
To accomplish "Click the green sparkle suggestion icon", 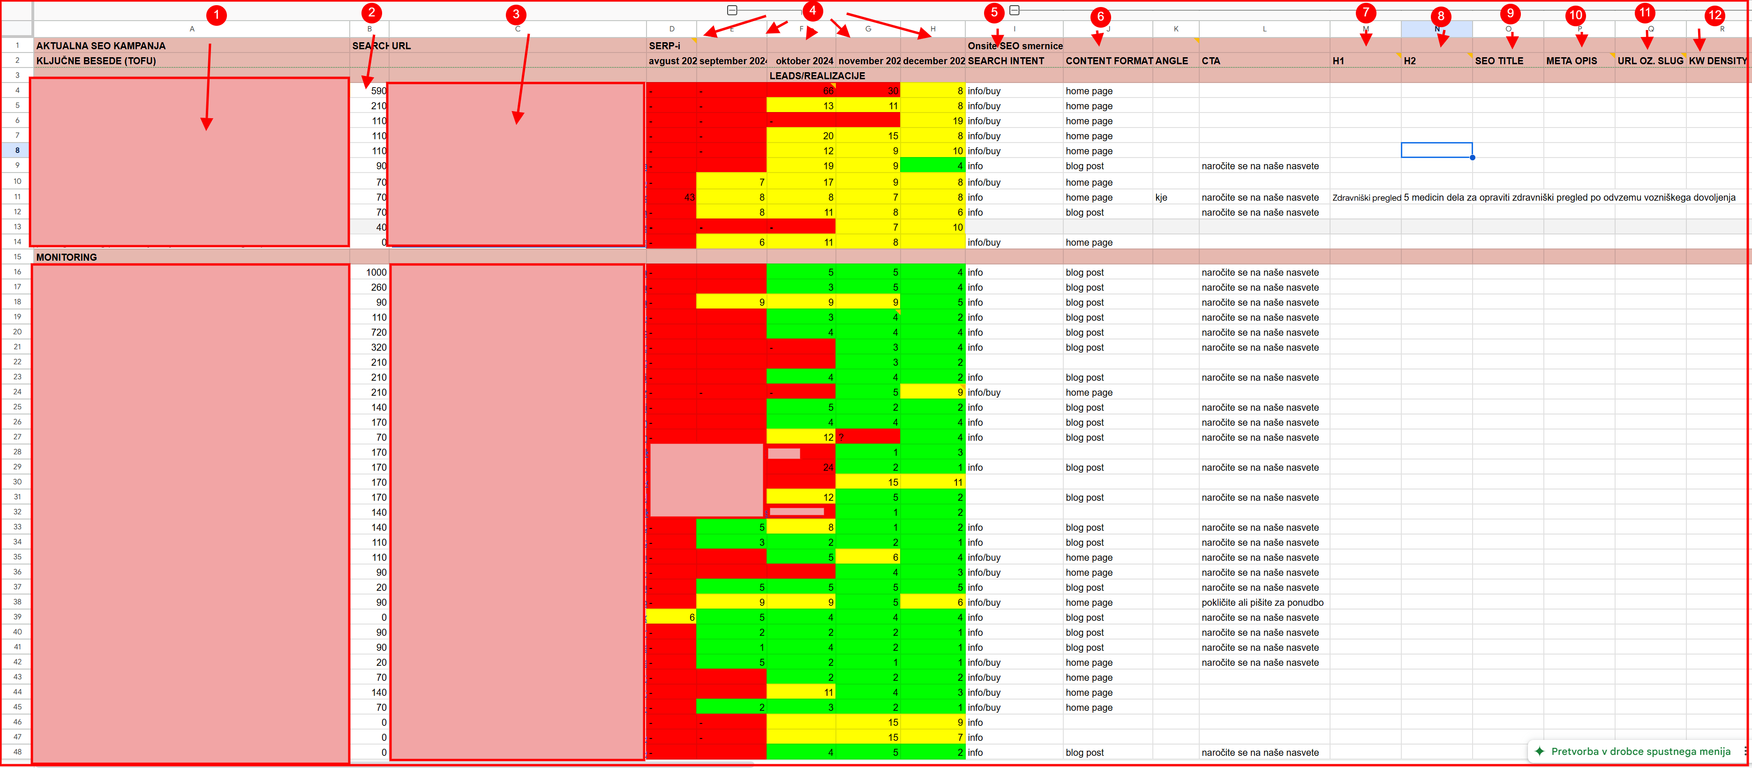I will point(1540,751).
